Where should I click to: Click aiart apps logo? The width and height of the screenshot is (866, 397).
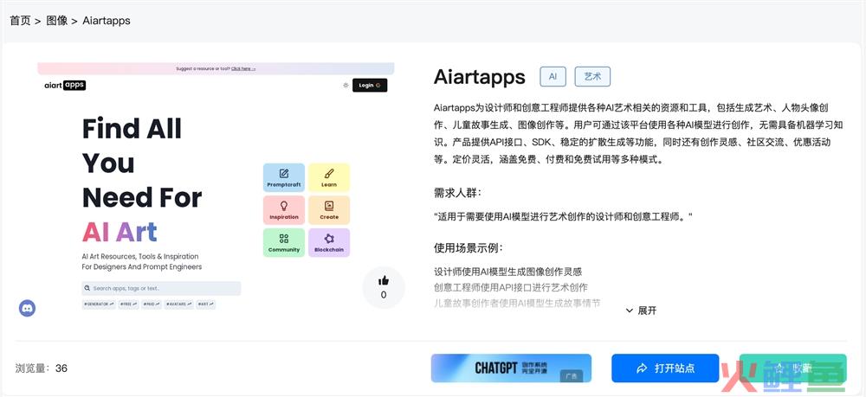point(65,85)
